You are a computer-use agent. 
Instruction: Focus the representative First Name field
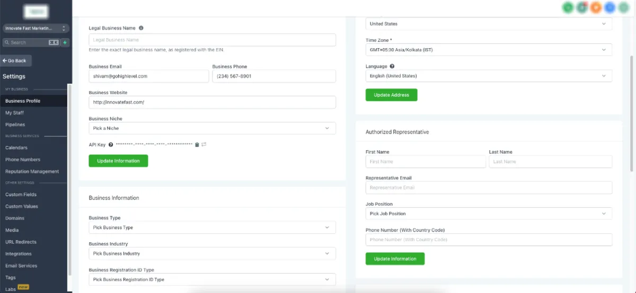pos(426,161)
